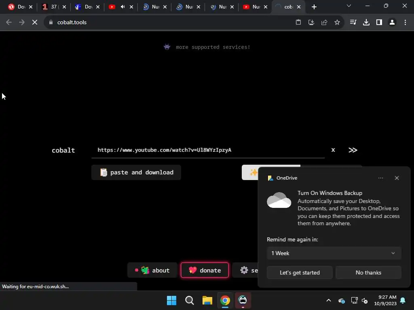Open Chrome three-dot menu

pos(405,23)
